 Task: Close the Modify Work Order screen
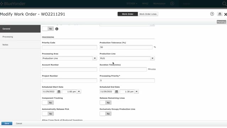point(226,14)
